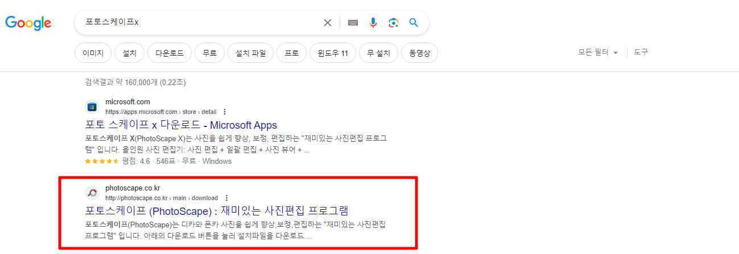
Task: Open 포토 스케이프 x 다운로드 - Microsoft Apps link
Action: point(181,125)
